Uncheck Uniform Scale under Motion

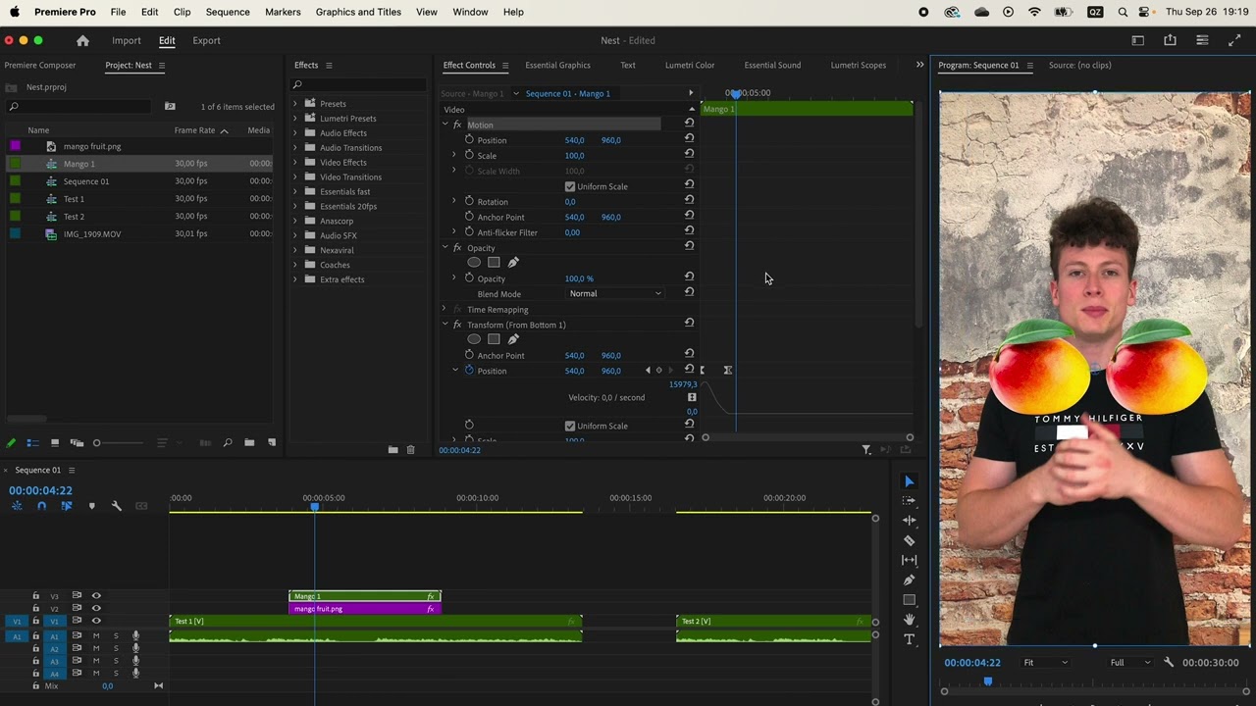570,186
